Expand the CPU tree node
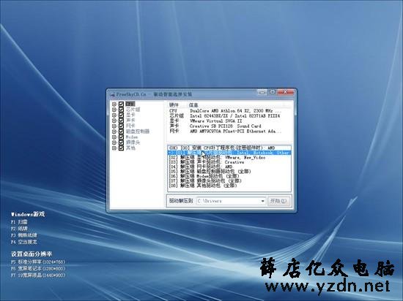The height and width of the screenshot is (301, 403). pos(114,104)
